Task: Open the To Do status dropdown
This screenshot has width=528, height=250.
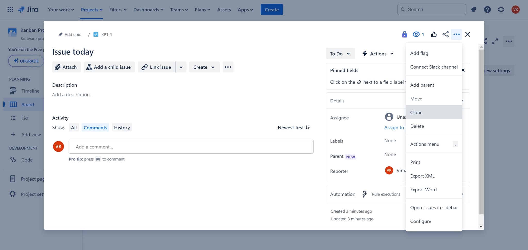Action: (340, 53)
